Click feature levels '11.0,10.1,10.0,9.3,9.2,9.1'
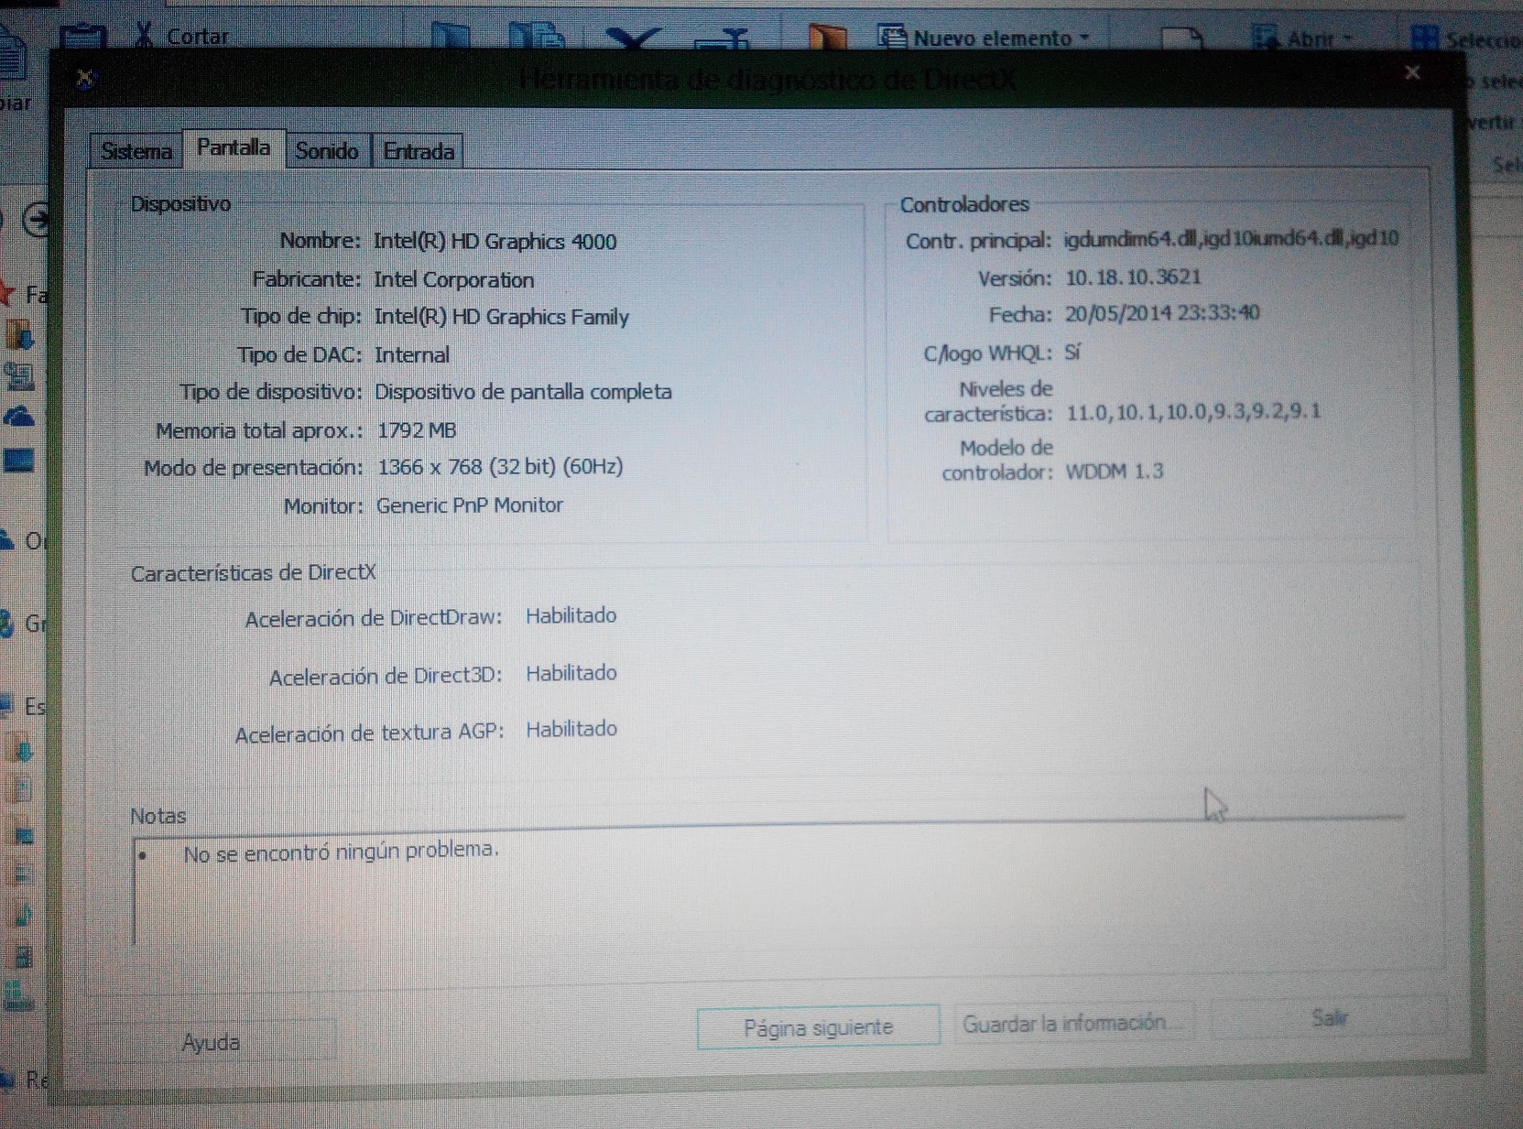 pyautogui.click(x=1193, y=412)
